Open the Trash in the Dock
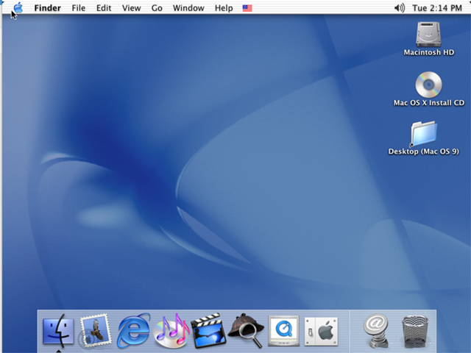Image resolution: width=471 pixels, height=353 pixels. 414,330
